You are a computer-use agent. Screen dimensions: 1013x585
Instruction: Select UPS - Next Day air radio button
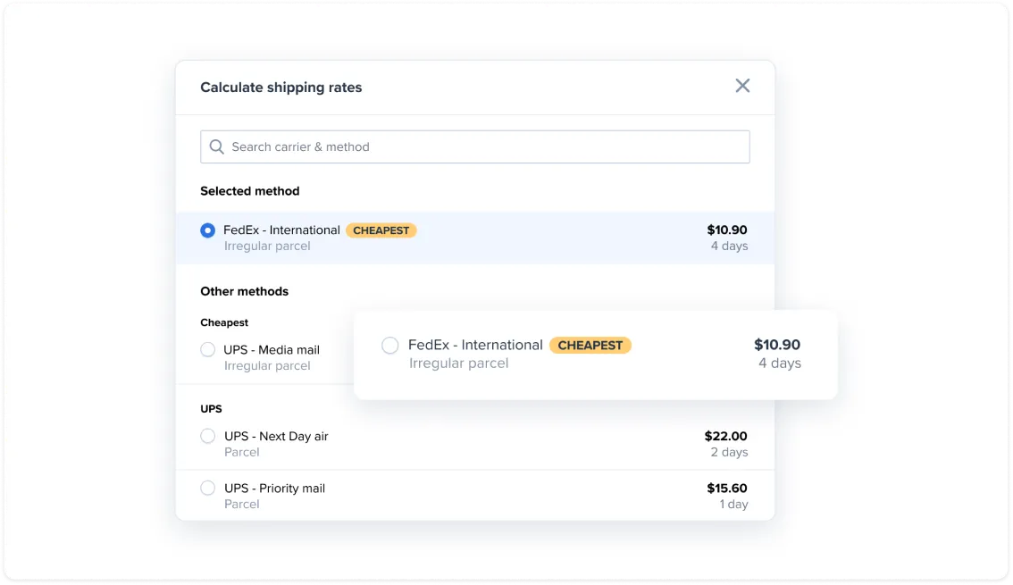click(x=207, y=437)
